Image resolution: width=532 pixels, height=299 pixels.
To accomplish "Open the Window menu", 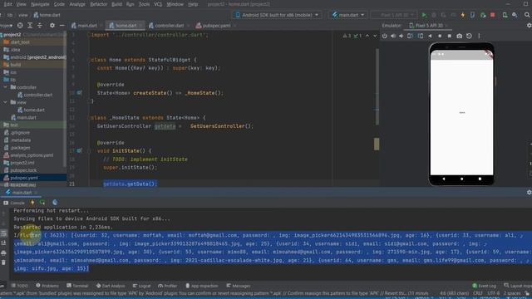I will pos(175,4).
